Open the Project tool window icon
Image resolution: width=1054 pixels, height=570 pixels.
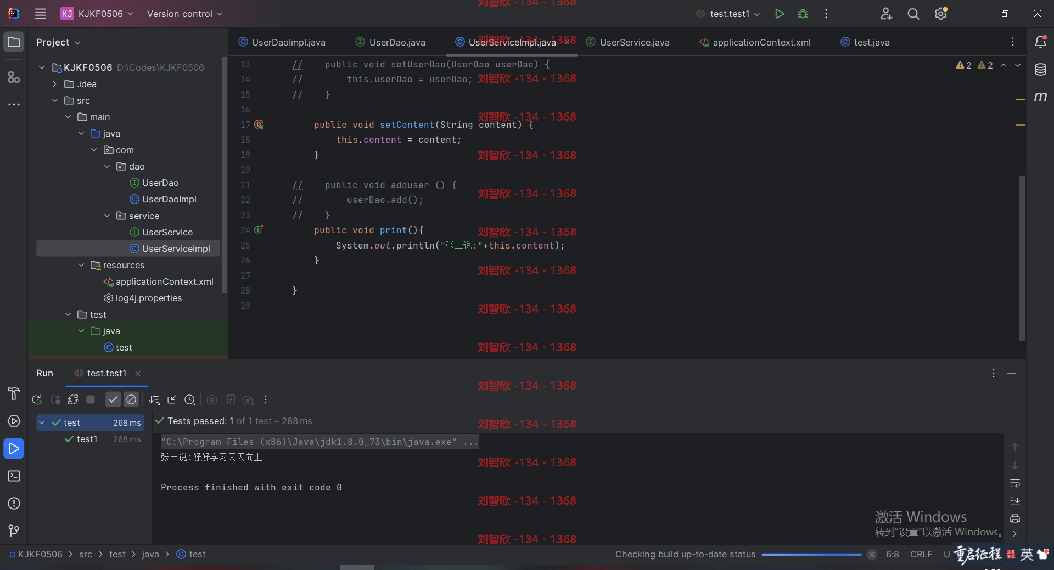point(14,42)
